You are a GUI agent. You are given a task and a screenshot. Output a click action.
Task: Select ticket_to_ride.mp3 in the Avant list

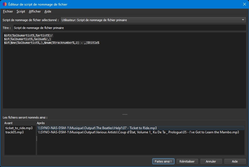[19, 128]
